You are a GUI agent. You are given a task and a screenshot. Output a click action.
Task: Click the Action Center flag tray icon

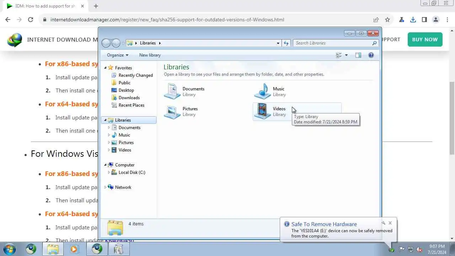pyautogui.click(x=402, y=249)
